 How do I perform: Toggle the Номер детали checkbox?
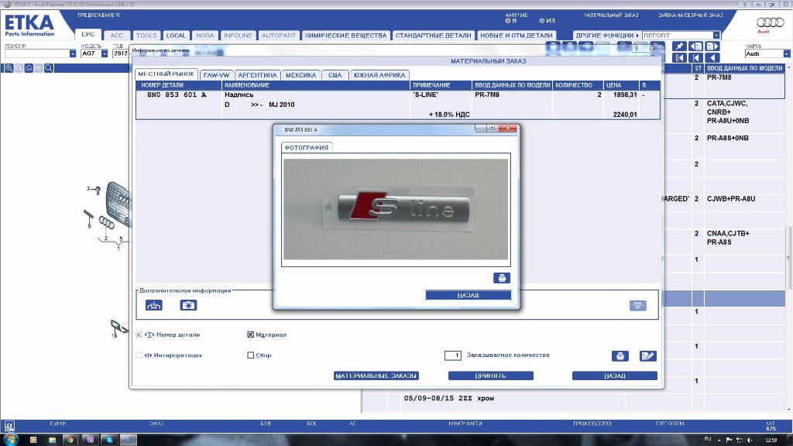(x=139, y=335)
